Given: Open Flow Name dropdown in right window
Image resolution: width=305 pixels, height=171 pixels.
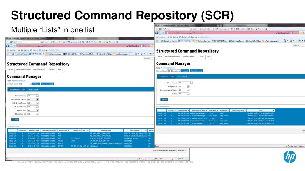Looking at the screenshot, I should click(185, 83).
